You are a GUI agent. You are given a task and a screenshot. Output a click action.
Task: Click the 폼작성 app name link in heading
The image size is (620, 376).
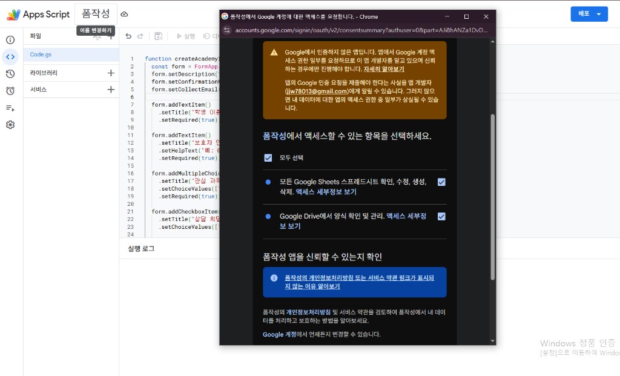point(274,136)
